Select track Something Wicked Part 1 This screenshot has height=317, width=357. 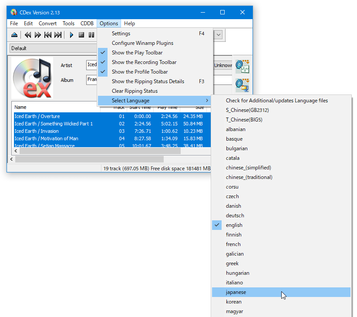click(112, 124)
